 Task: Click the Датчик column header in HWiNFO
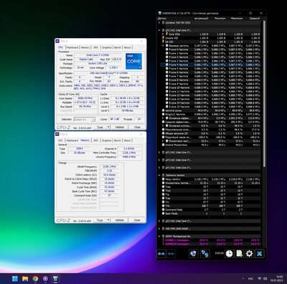click(x=162, y=18)
